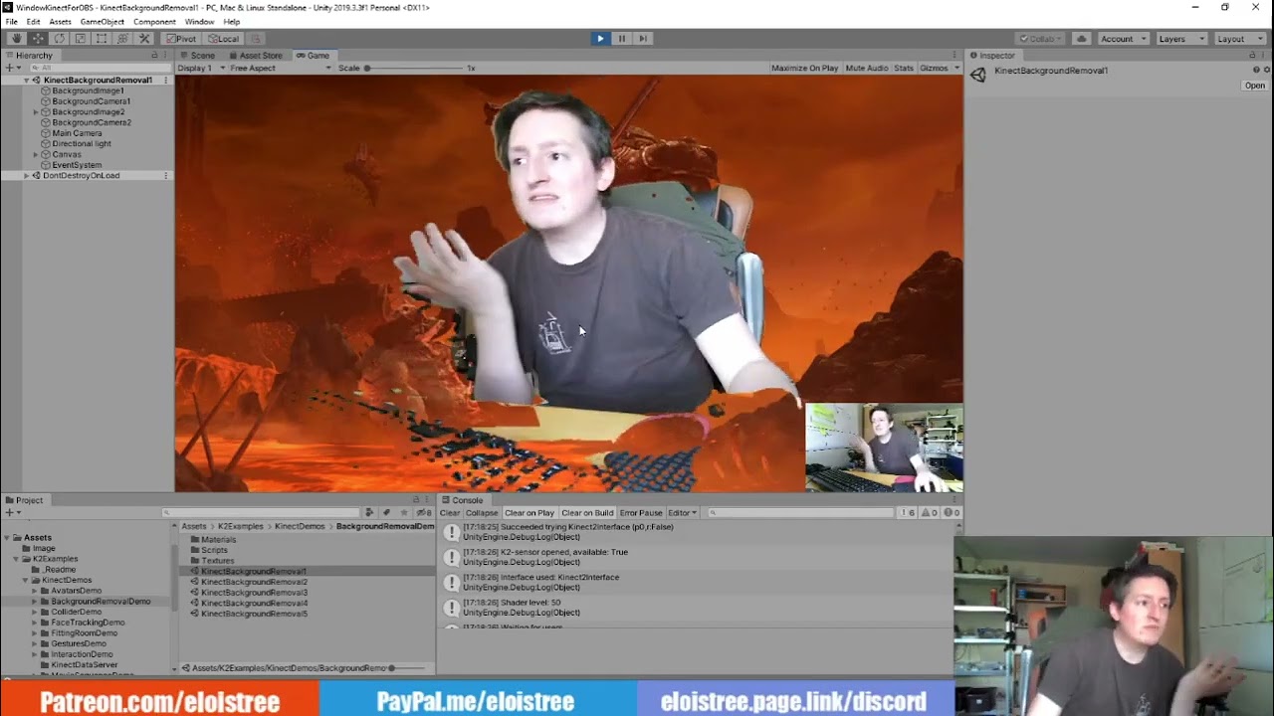Click the Open button in Inspector
Screen dimensions: 1274x716
(x=1255, y=86)
